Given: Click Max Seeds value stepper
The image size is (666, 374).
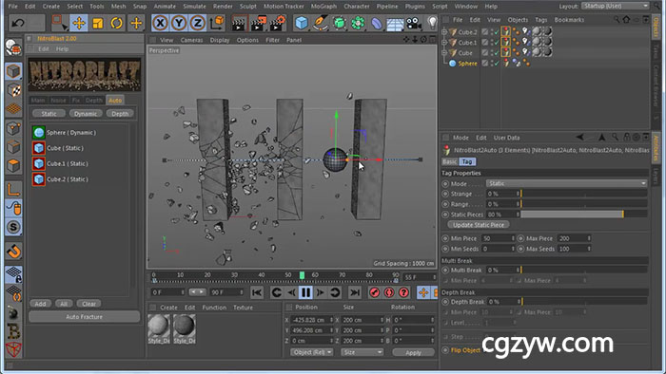Looking at the screenshot, I should coord(589,249).
